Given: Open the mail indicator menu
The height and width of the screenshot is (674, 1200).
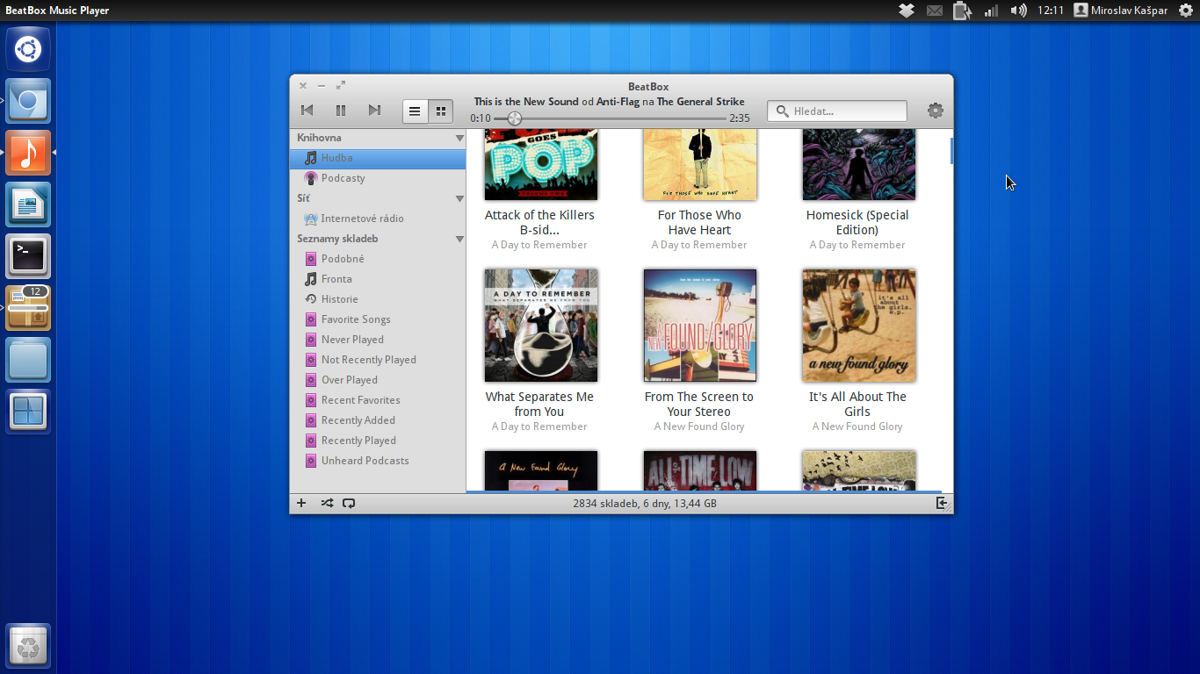Looking at the screenshot, I should pyautogui.click(x=934, y=11).
